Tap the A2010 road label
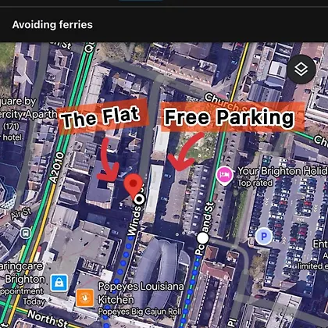 point(56,168)
